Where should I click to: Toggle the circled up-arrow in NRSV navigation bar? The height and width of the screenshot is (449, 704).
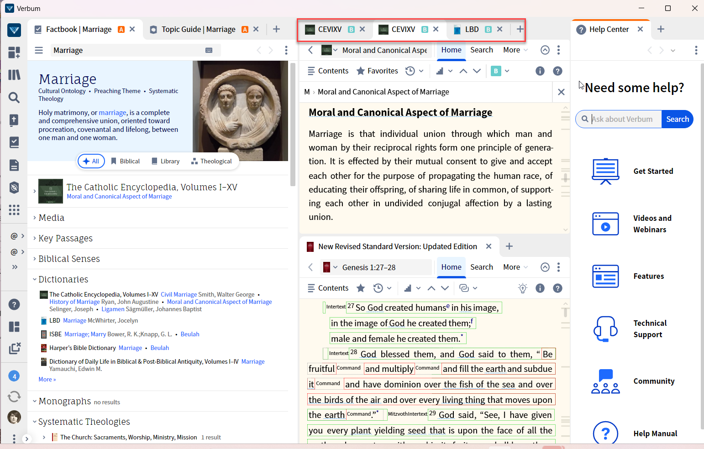[545, 267]
